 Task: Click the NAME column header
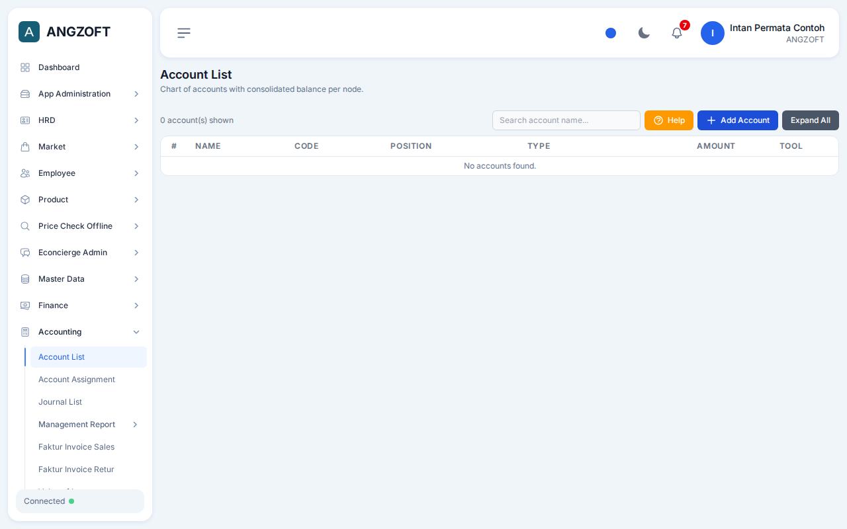(208, 146)
